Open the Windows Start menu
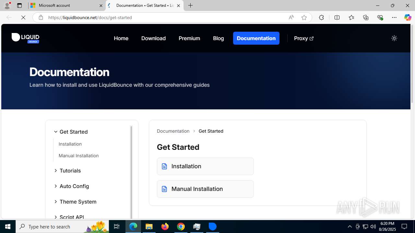The height and width of the screenshot is (233, 415). pos(8,227)
